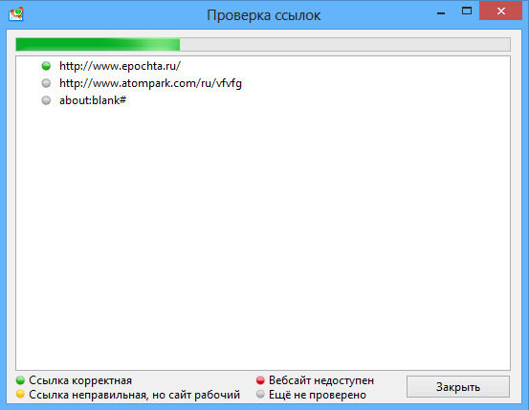Click the Закрыть button
Screen dimensions: 529x410
(458, 387)
